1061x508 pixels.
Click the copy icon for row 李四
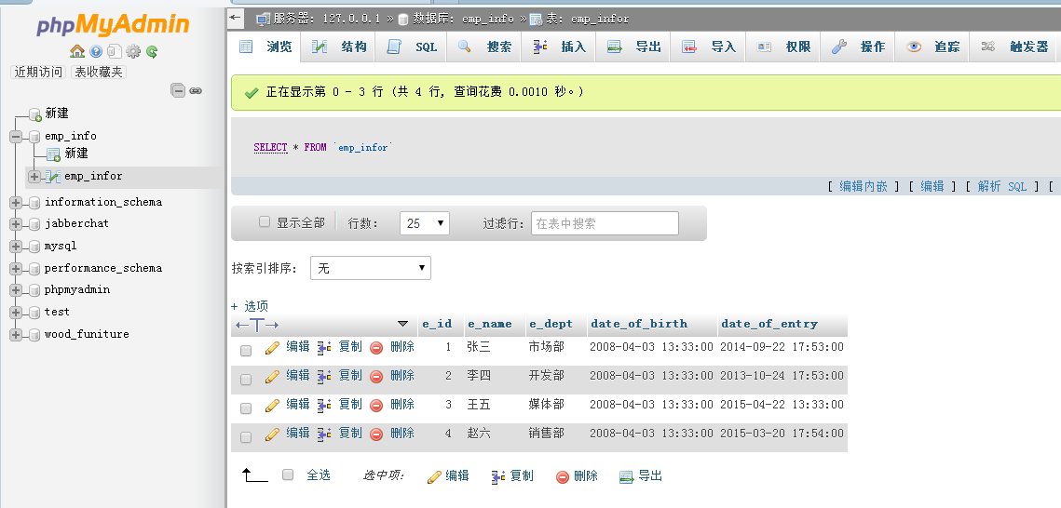[x=325, y=376]
